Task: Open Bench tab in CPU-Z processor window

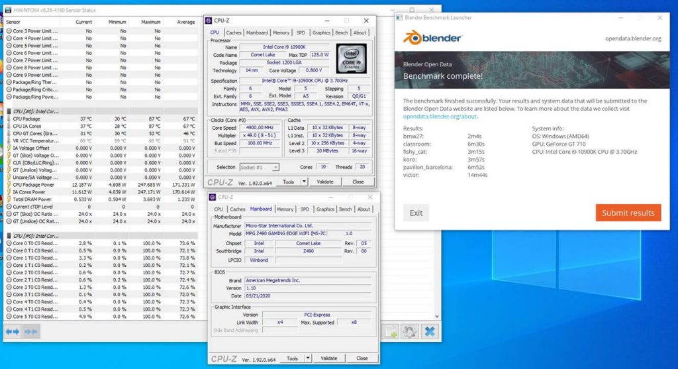Action: tap(341, 32)
